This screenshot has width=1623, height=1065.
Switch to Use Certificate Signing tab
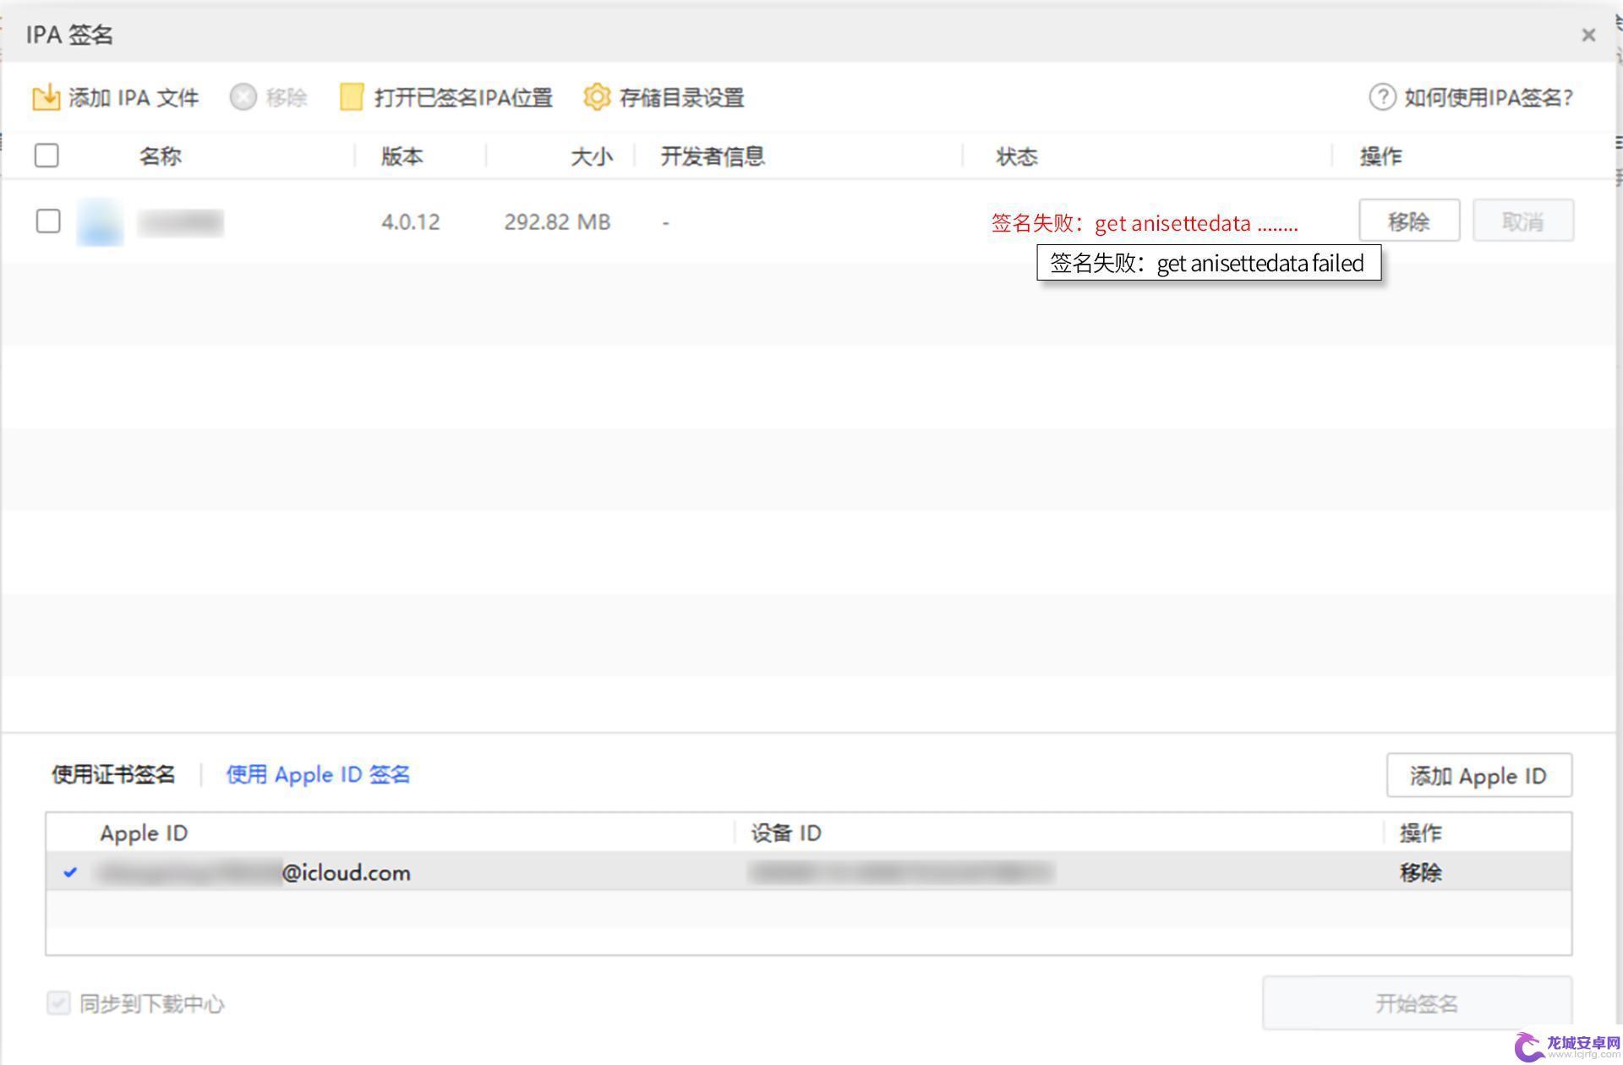tap(113, 774)
